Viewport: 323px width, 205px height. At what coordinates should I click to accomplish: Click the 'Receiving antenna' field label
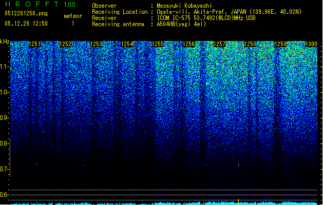118,24
